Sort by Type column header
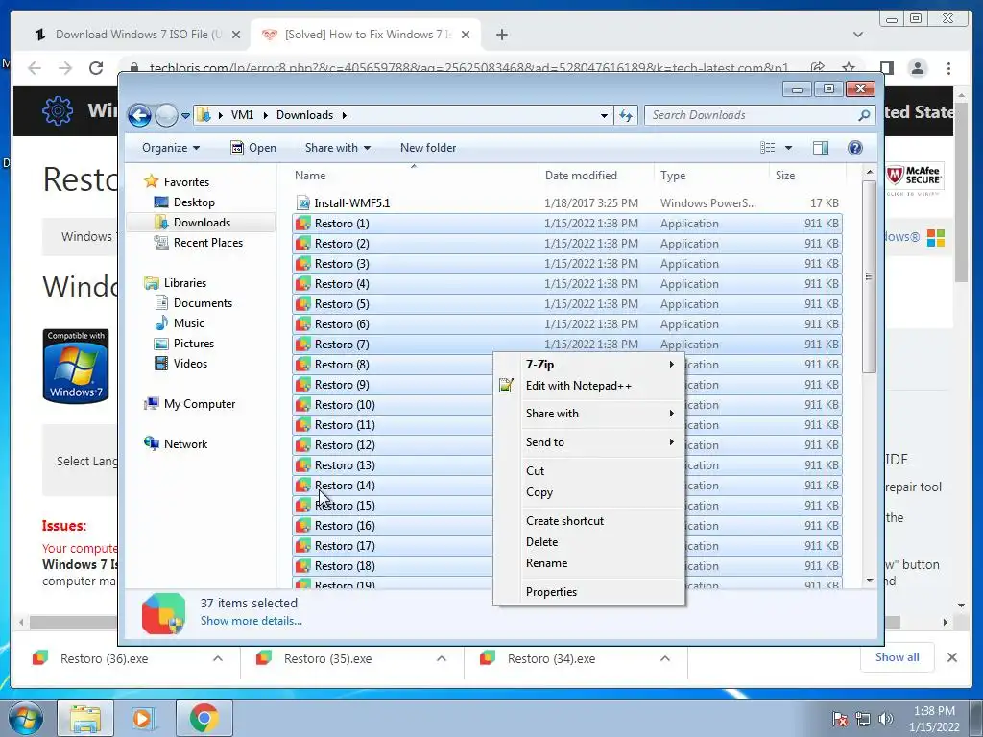 pos(711,176)
